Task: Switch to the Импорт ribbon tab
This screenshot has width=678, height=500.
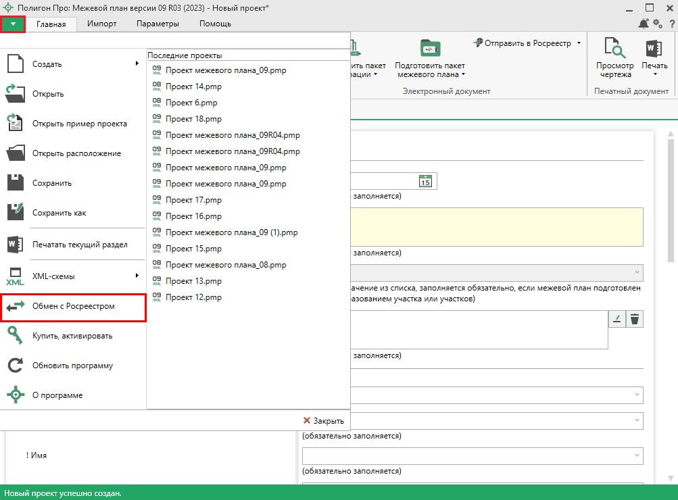Action: [x=102, y=24]
